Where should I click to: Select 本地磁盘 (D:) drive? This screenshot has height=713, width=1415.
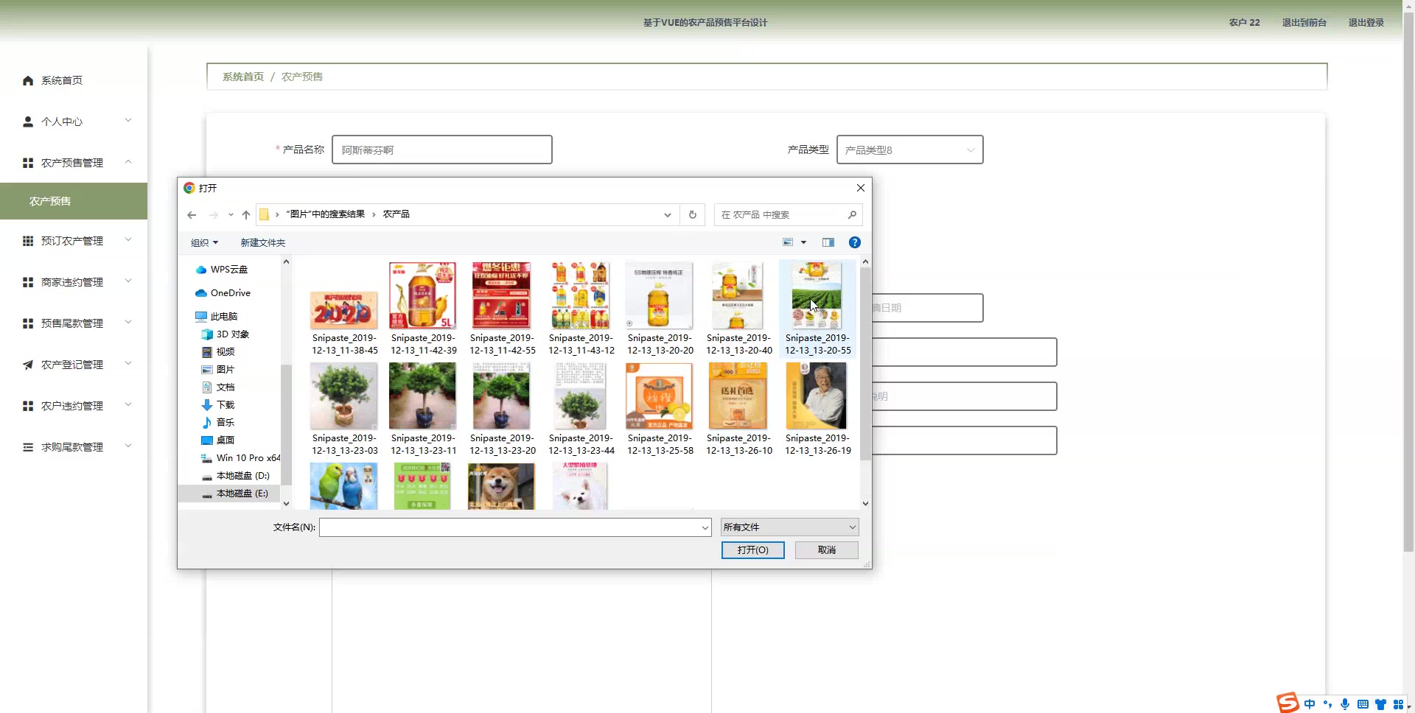tap(236, 476)
